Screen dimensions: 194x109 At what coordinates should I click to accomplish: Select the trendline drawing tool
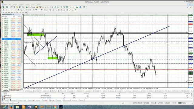pyautogui.click(x=15, y=10)
